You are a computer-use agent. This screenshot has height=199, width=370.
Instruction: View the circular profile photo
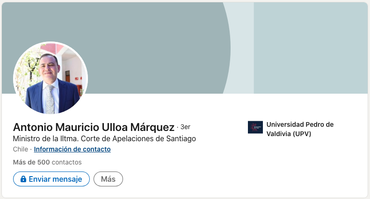click(51, 79)
